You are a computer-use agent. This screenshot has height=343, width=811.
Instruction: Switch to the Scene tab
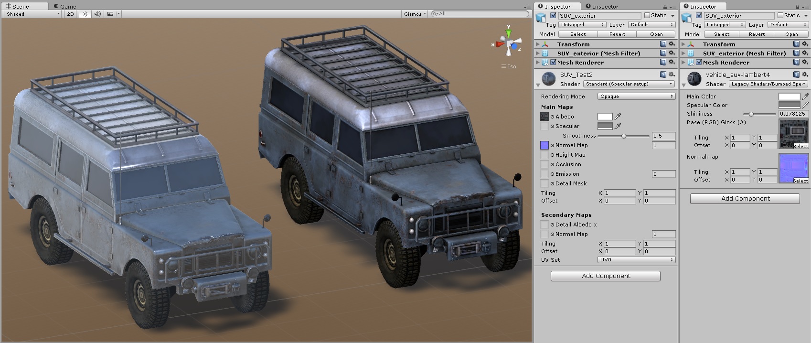click(x=24, y=6)
